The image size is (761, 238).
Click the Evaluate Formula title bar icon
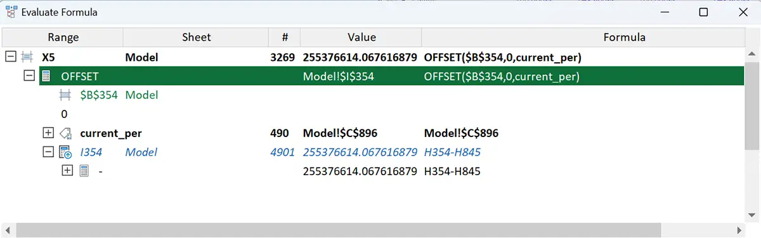11,12
